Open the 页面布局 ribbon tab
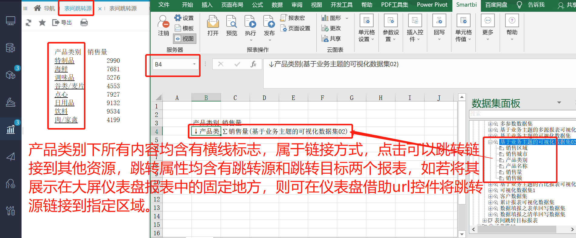 click(x=232, y=5)
